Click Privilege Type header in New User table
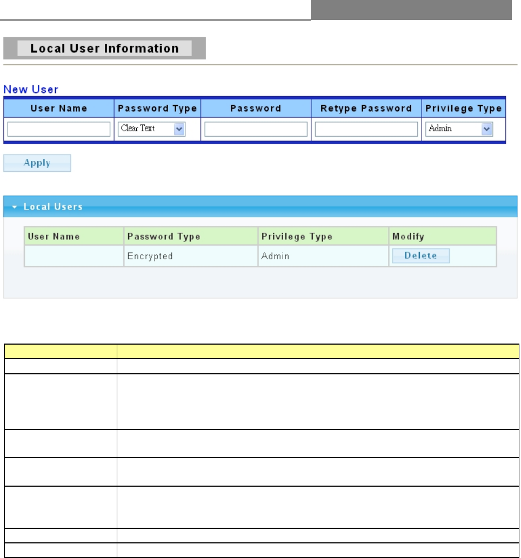Viewport: 521px width, 558px height. pyautogui.click(x=463, y=108)
